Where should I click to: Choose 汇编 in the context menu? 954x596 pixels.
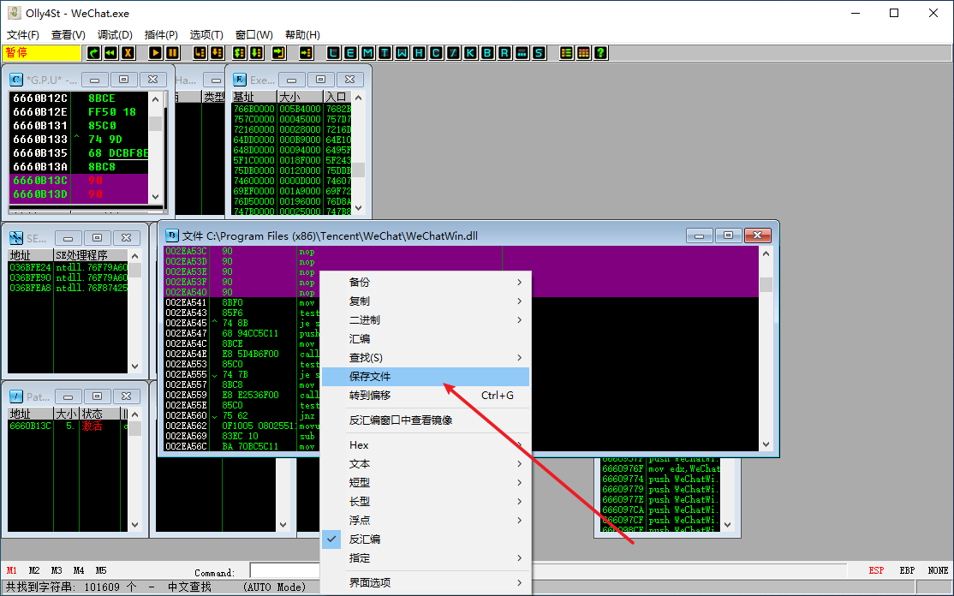426,339
